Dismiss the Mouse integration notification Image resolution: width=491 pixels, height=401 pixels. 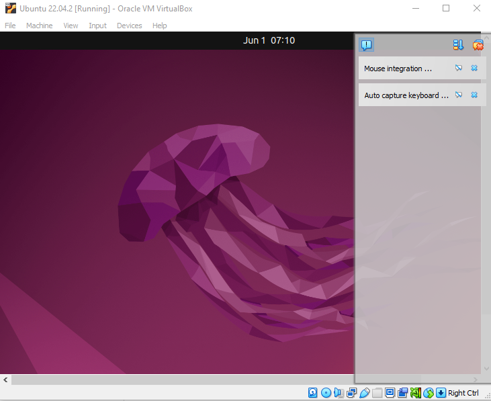(474, 68)
